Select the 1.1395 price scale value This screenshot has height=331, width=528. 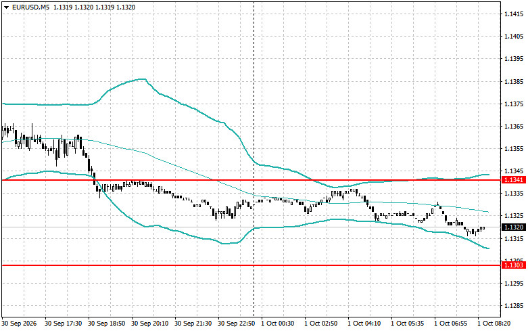(514, 59)
